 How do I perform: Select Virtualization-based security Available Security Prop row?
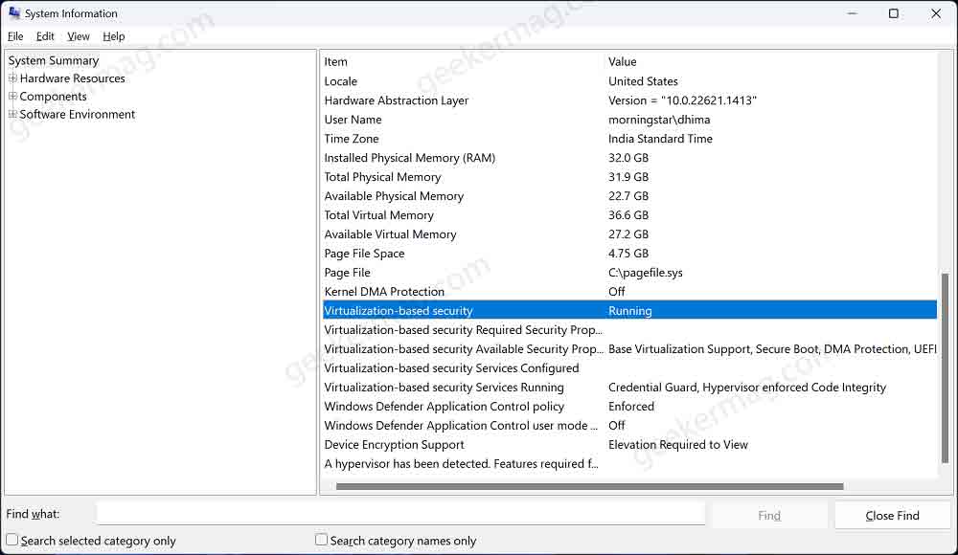pyautogui.click(x=630, y=349)
